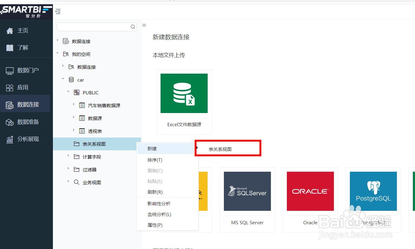Collapse the car database node

click(63, 79)
